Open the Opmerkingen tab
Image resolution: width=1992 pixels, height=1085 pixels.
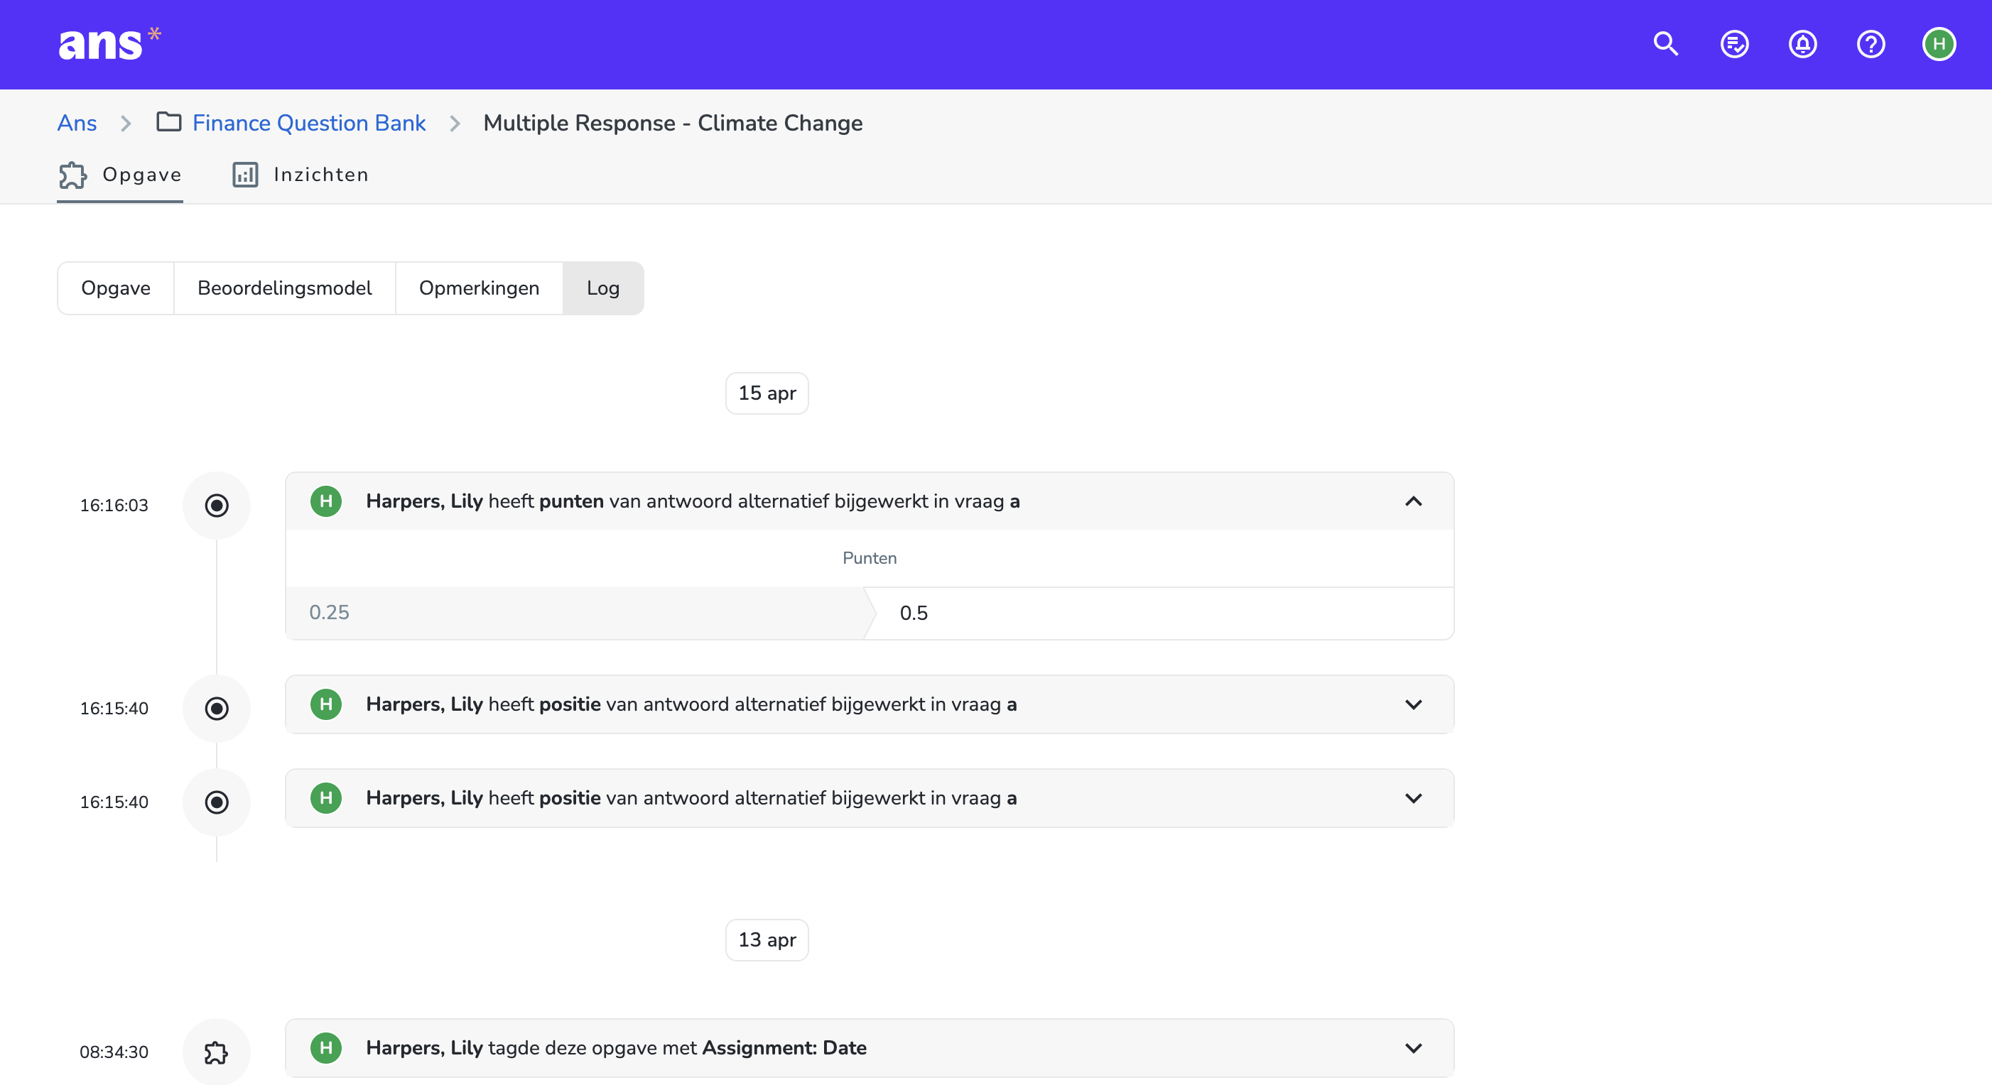479,288
